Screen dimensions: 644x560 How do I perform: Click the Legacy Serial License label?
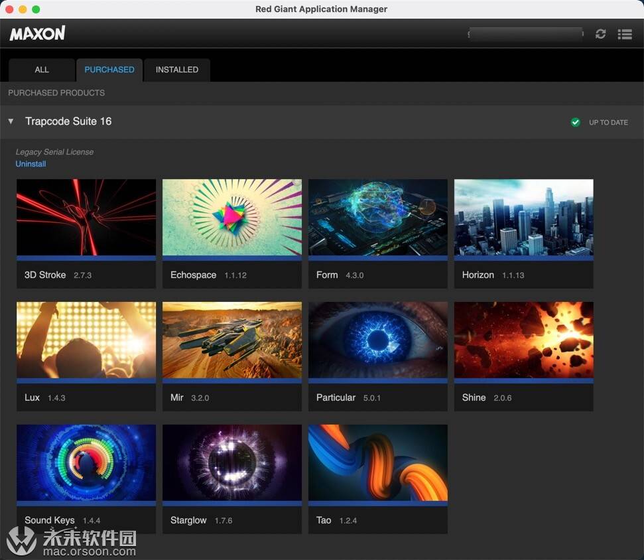[54, 152]
